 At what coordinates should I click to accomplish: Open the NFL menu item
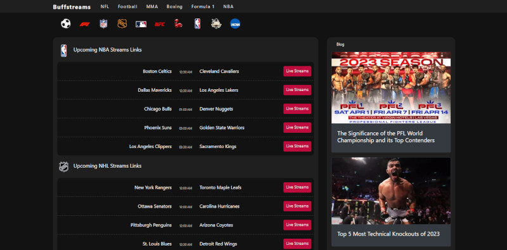click(105, 6)
